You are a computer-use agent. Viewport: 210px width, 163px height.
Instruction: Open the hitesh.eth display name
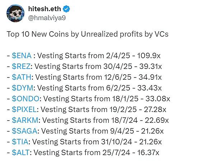click(x=45, y=9)
